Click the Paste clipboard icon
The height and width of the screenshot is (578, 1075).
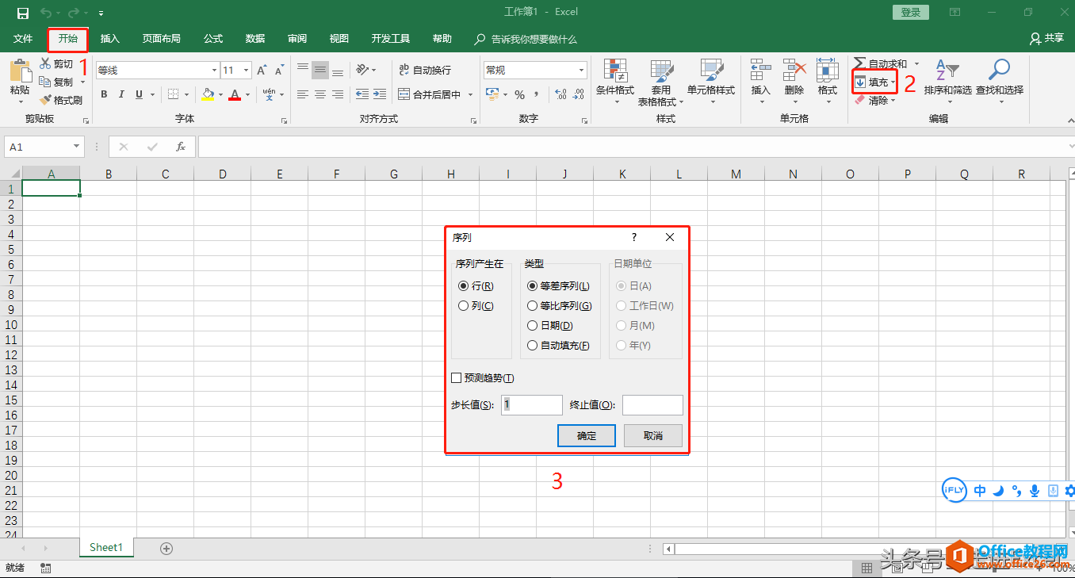coord(21,71)
